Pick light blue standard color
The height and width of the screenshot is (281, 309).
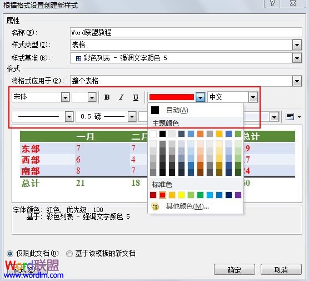pyautogui.click(x=210, y=195)
